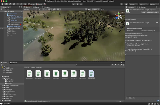Screen dimensions: 160x105
Task: Click the Execution Order button
Action: click(x=152, y=12)
